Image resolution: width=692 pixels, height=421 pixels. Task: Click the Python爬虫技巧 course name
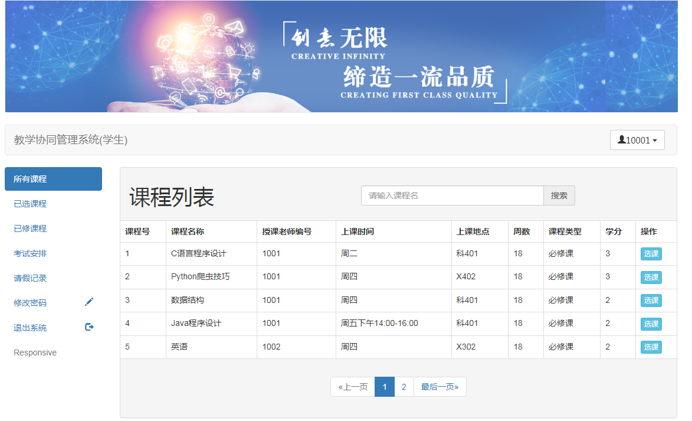pos(201,276)
